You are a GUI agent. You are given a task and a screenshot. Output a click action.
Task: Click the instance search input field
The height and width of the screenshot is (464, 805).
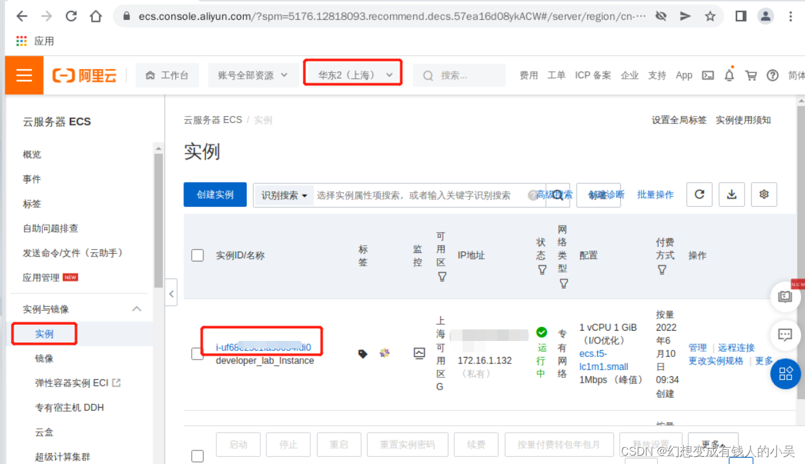point(411,194)
